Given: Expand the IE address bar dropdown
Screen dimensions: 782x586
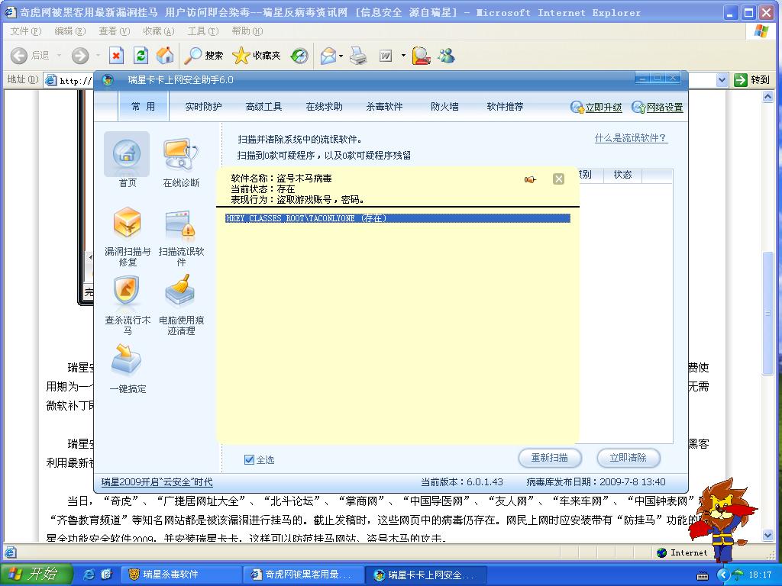Looking at the screenshot, I should tap(722, 79).
